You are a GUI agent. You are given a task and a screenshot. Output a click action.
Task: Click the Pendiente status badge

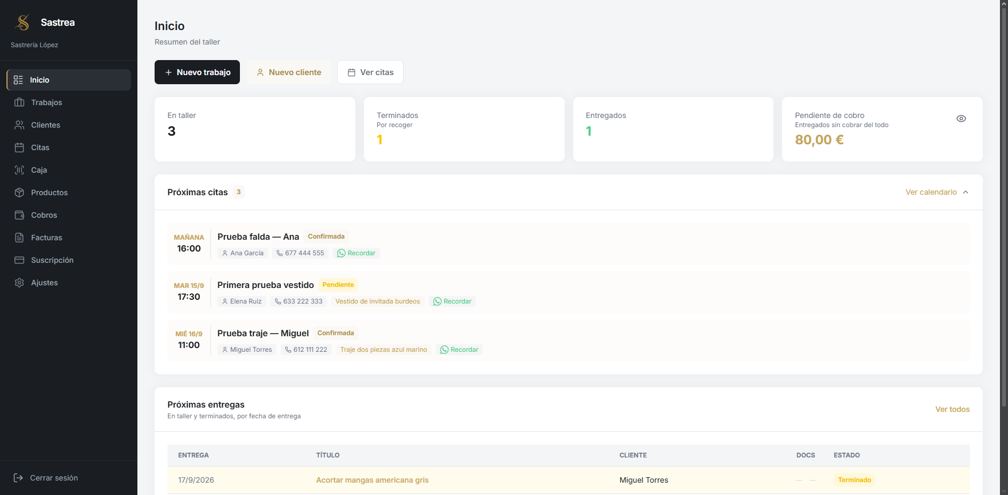point(338,285)
